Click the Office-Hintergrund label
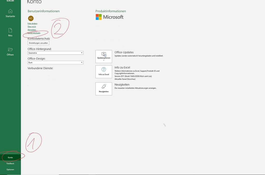This screenshot has height=175, width=265. coord(40,49)
